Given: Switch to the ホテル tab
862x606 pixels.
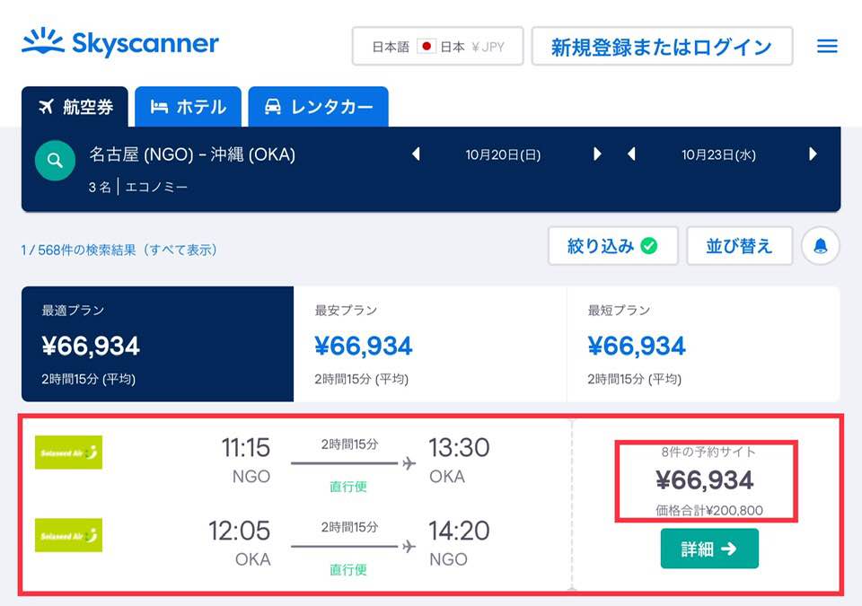Looking at the screenshot, I should click(188, 107).
